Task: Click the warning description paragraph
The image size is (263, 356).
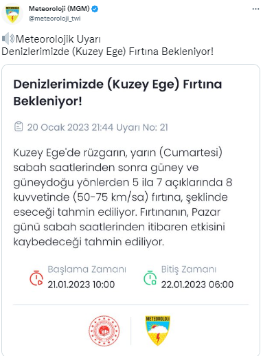Action: [x=123, y=197]
